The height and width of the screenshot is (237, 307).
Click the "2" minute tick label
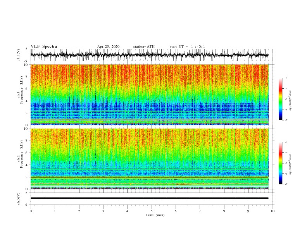[79, 211]
